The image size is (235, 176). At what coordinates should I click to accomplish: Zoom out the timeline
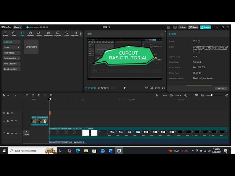coord(202,95)
